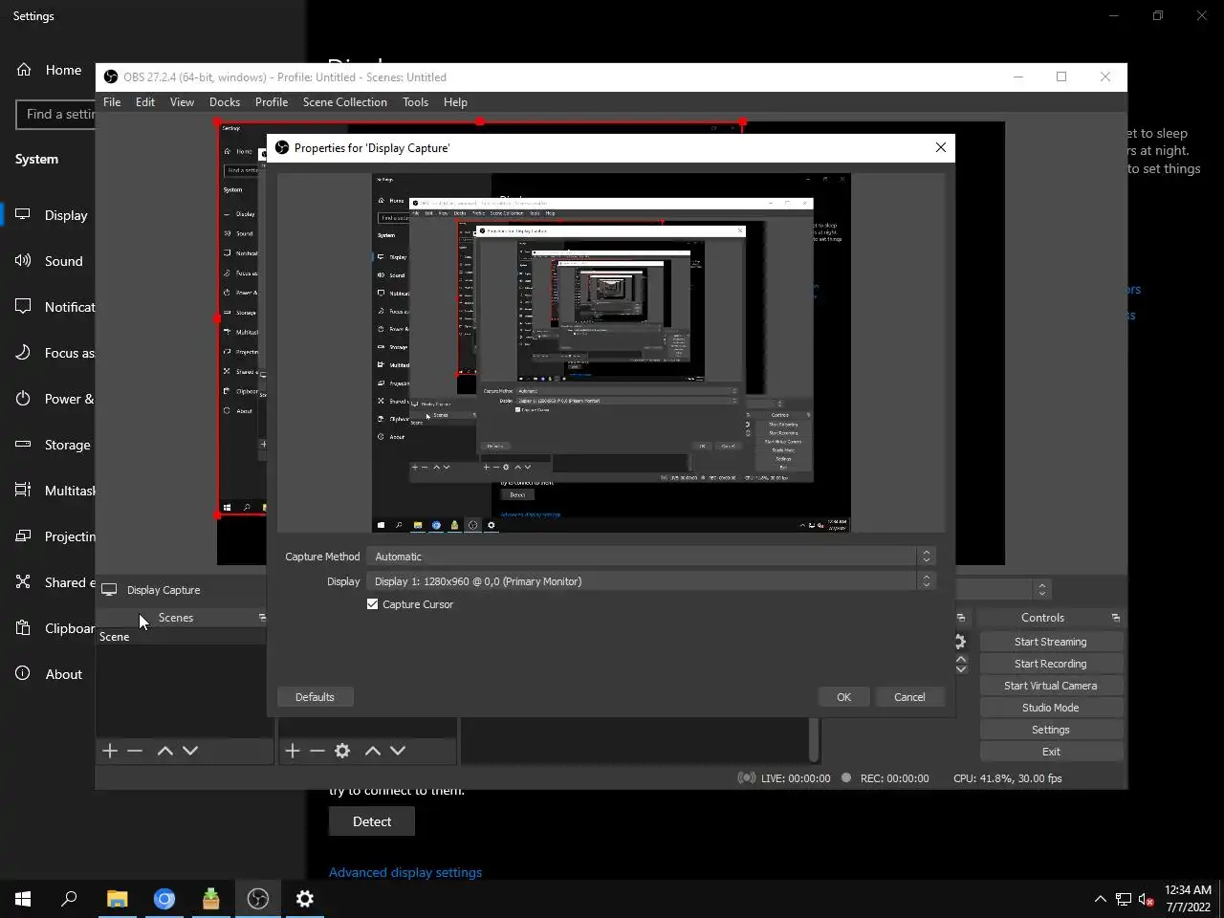Viewport: 1224px width, 918px height.
Task: Click the live streaming status icon
Action: click(x=747, y=777)
